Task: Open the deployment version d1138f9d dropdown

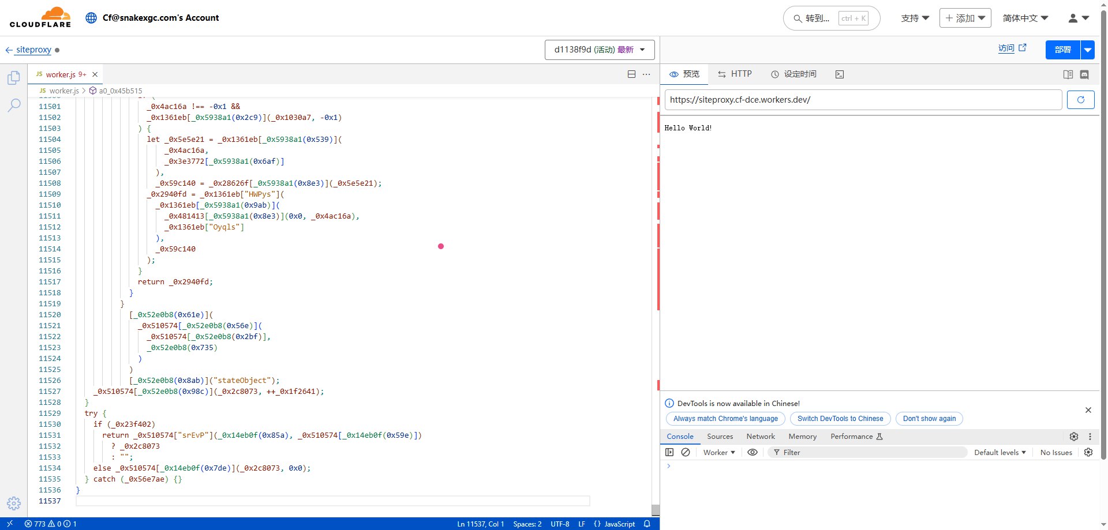Action: point(600,50)
